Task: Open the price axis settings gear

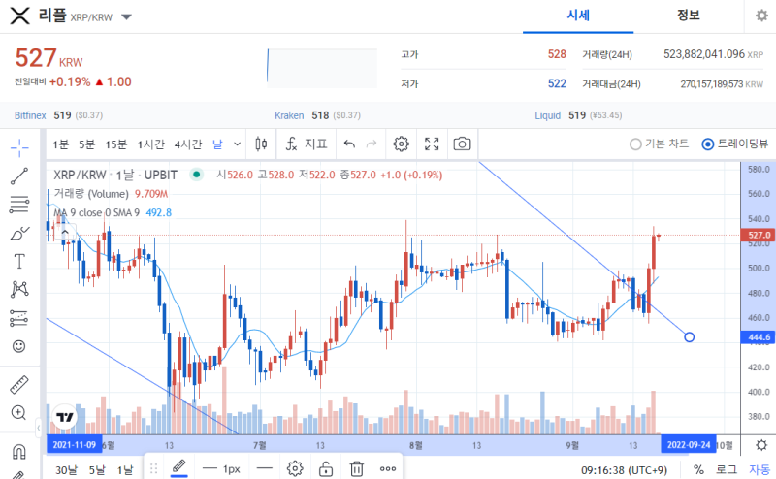Action: click(761, 445)
